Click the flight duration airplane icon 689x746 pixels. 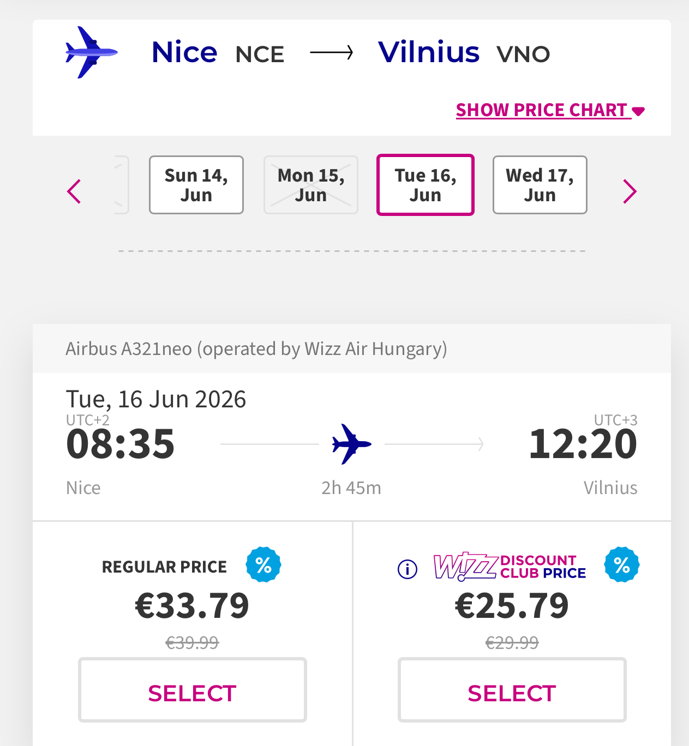[352, 444]
